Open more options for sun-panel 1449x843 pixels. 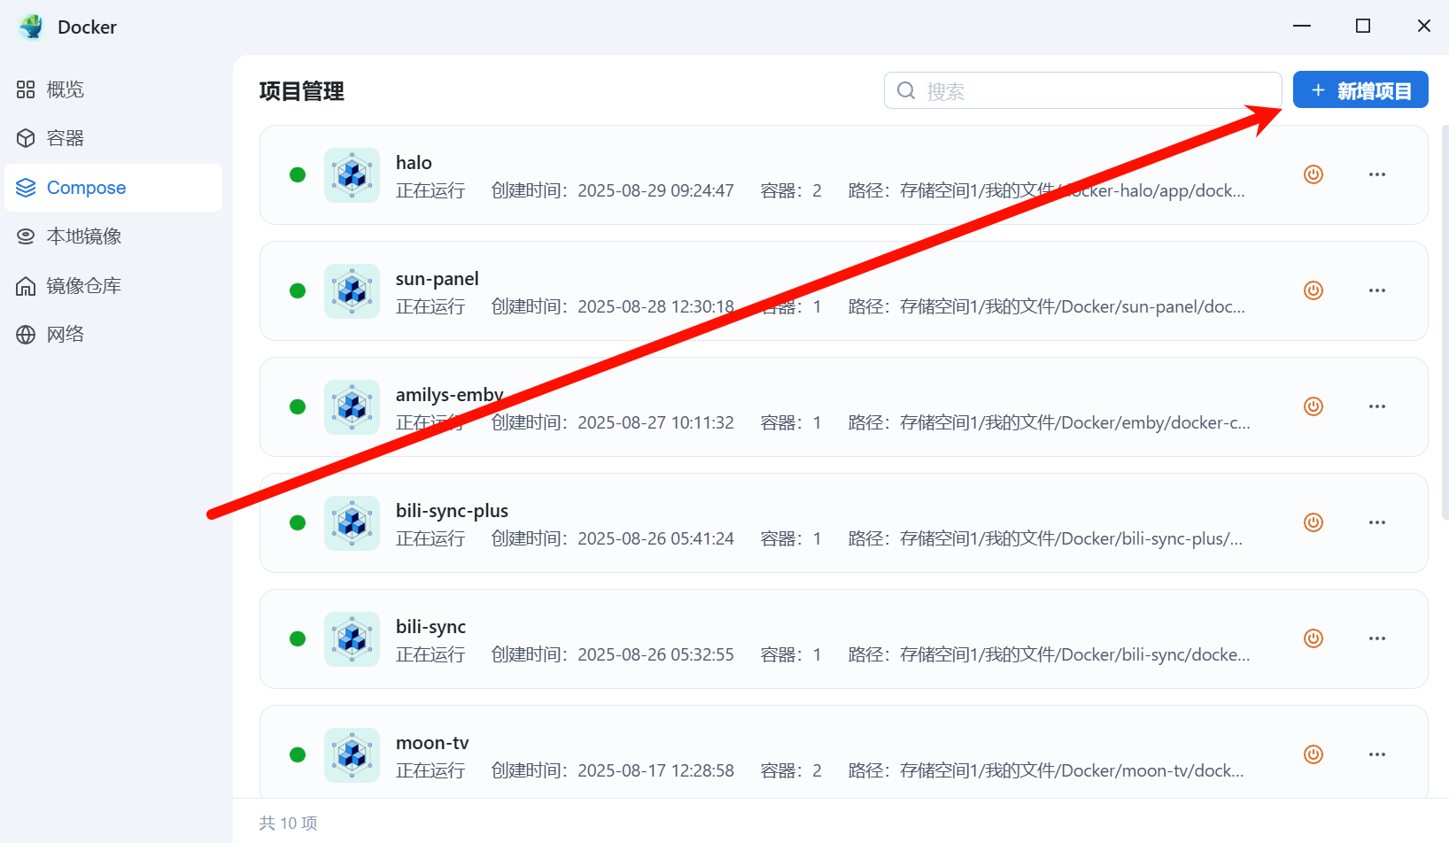point(1377,290)
